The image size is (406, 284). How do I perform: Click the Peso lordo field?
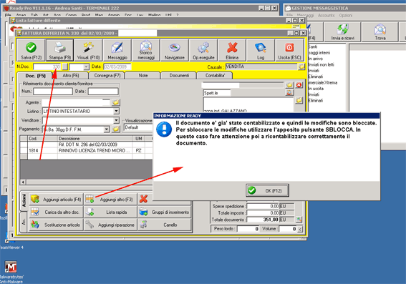(x=248, y=229)
